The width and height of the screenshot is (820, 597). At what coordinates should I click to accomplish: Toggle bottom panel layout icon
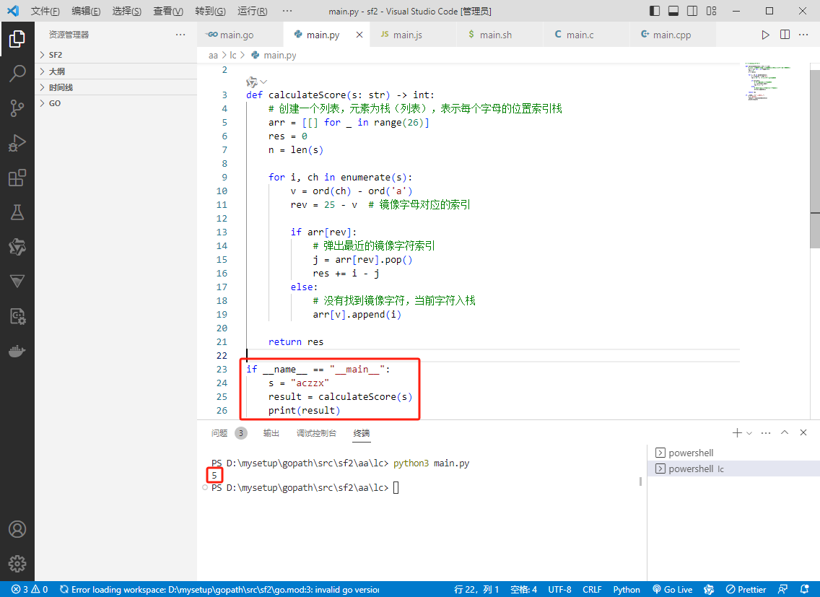tap(673, 11)
